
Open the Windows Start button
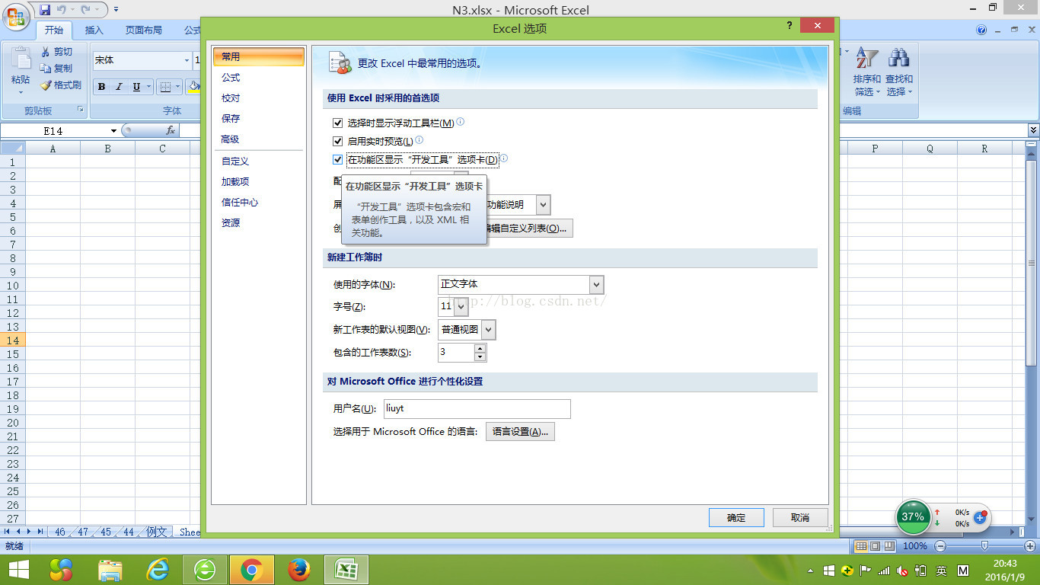coord(18,569)
